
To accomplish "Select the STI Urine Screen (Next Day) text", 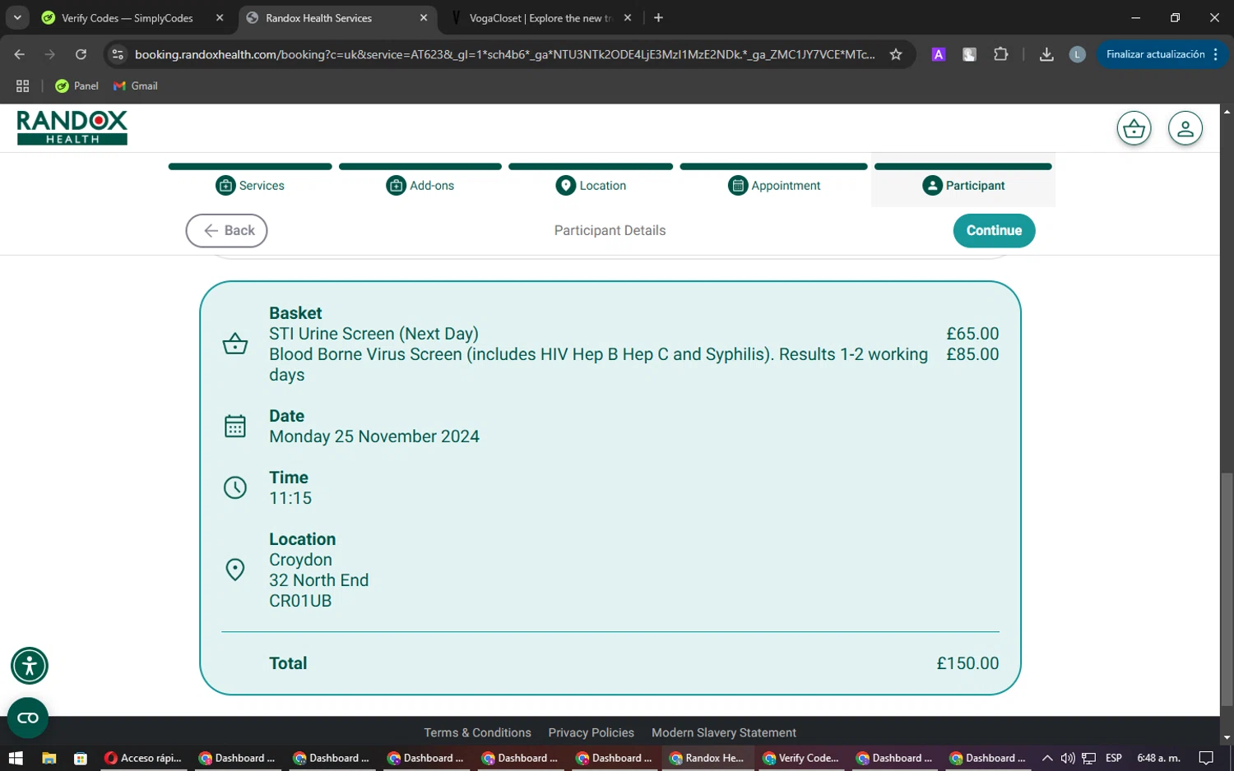I will click(373, 334).
